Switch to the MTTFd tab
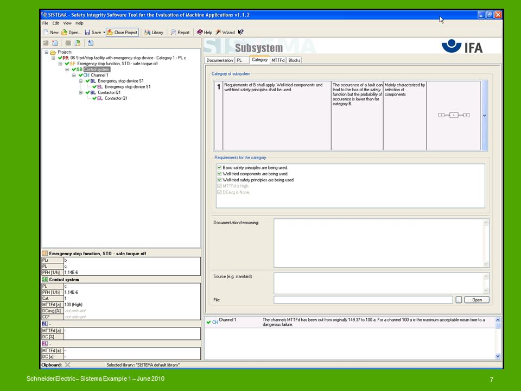 (278, 60)
